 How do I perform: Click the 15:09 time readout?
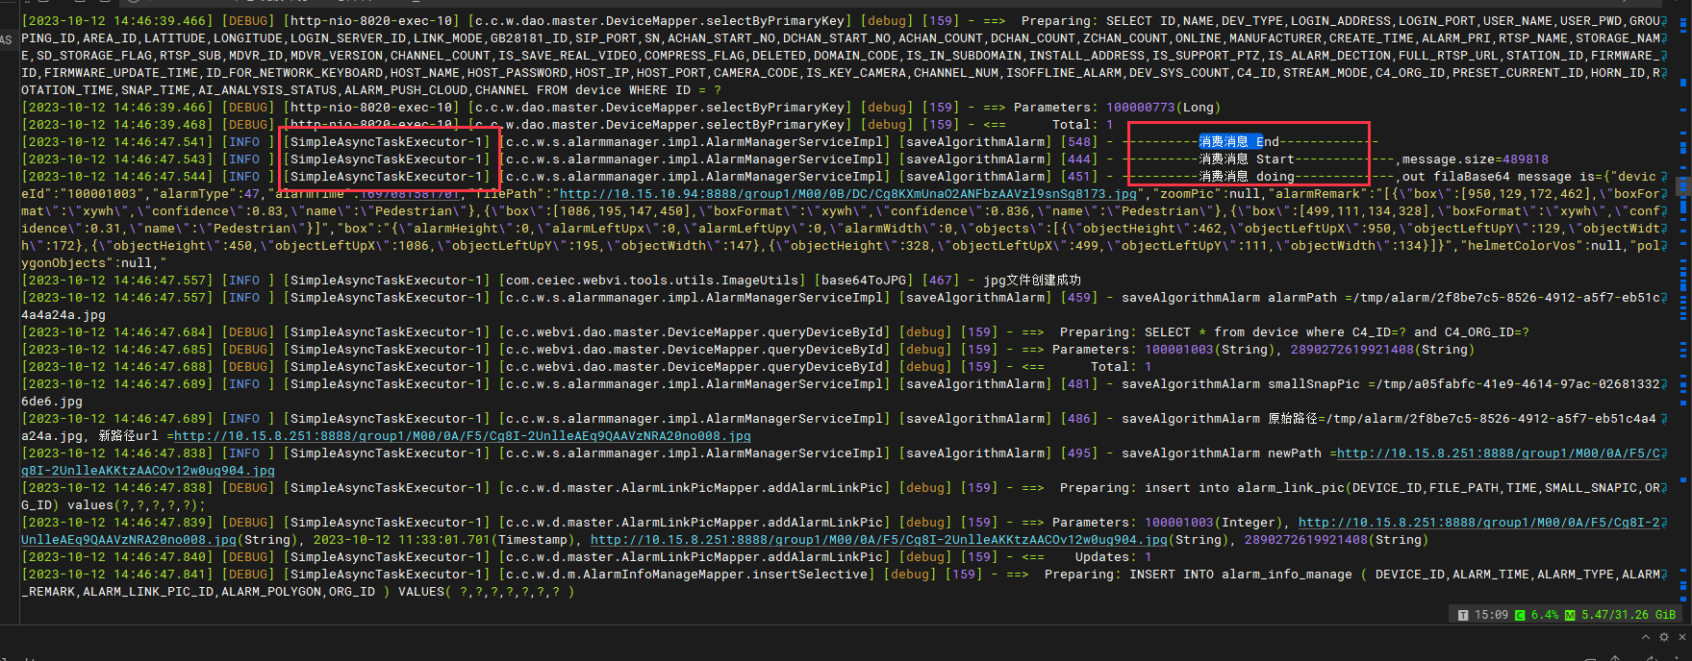[x=1491, y=615]
